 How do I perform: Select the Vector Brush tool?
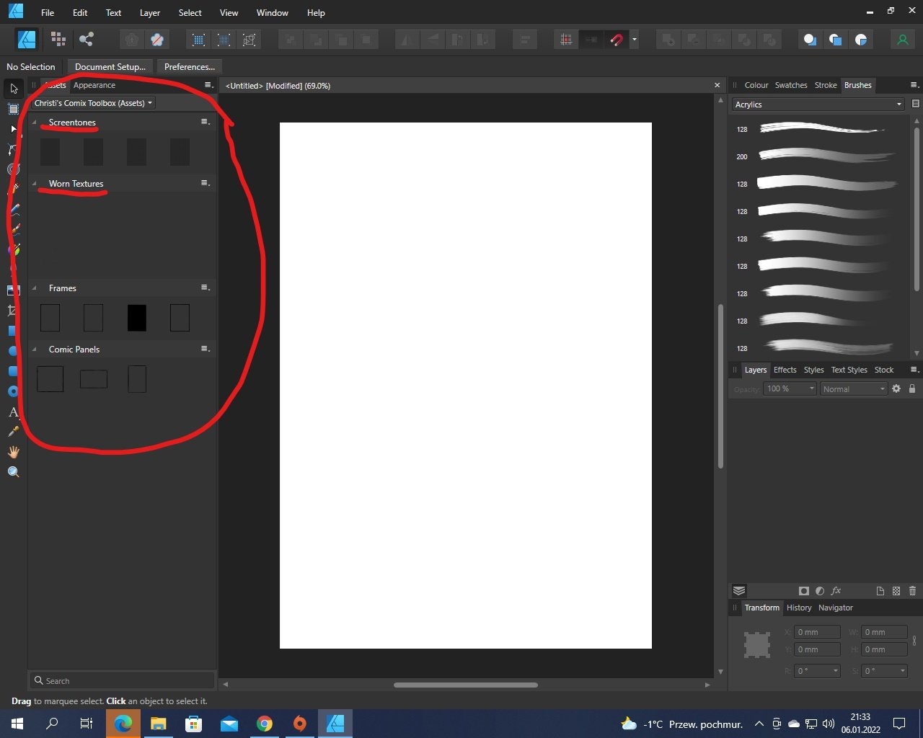tap(13, 228)
